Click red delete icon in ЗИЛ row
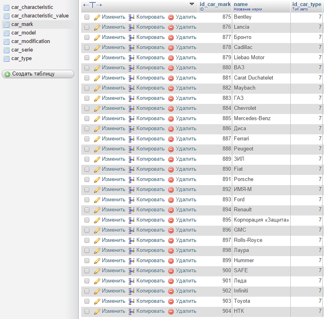The image size is (324, 319). (x=171, y=159)
